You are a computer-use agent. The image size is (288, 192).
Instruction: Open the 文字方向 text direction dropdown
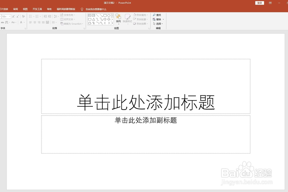click(68, 15)
